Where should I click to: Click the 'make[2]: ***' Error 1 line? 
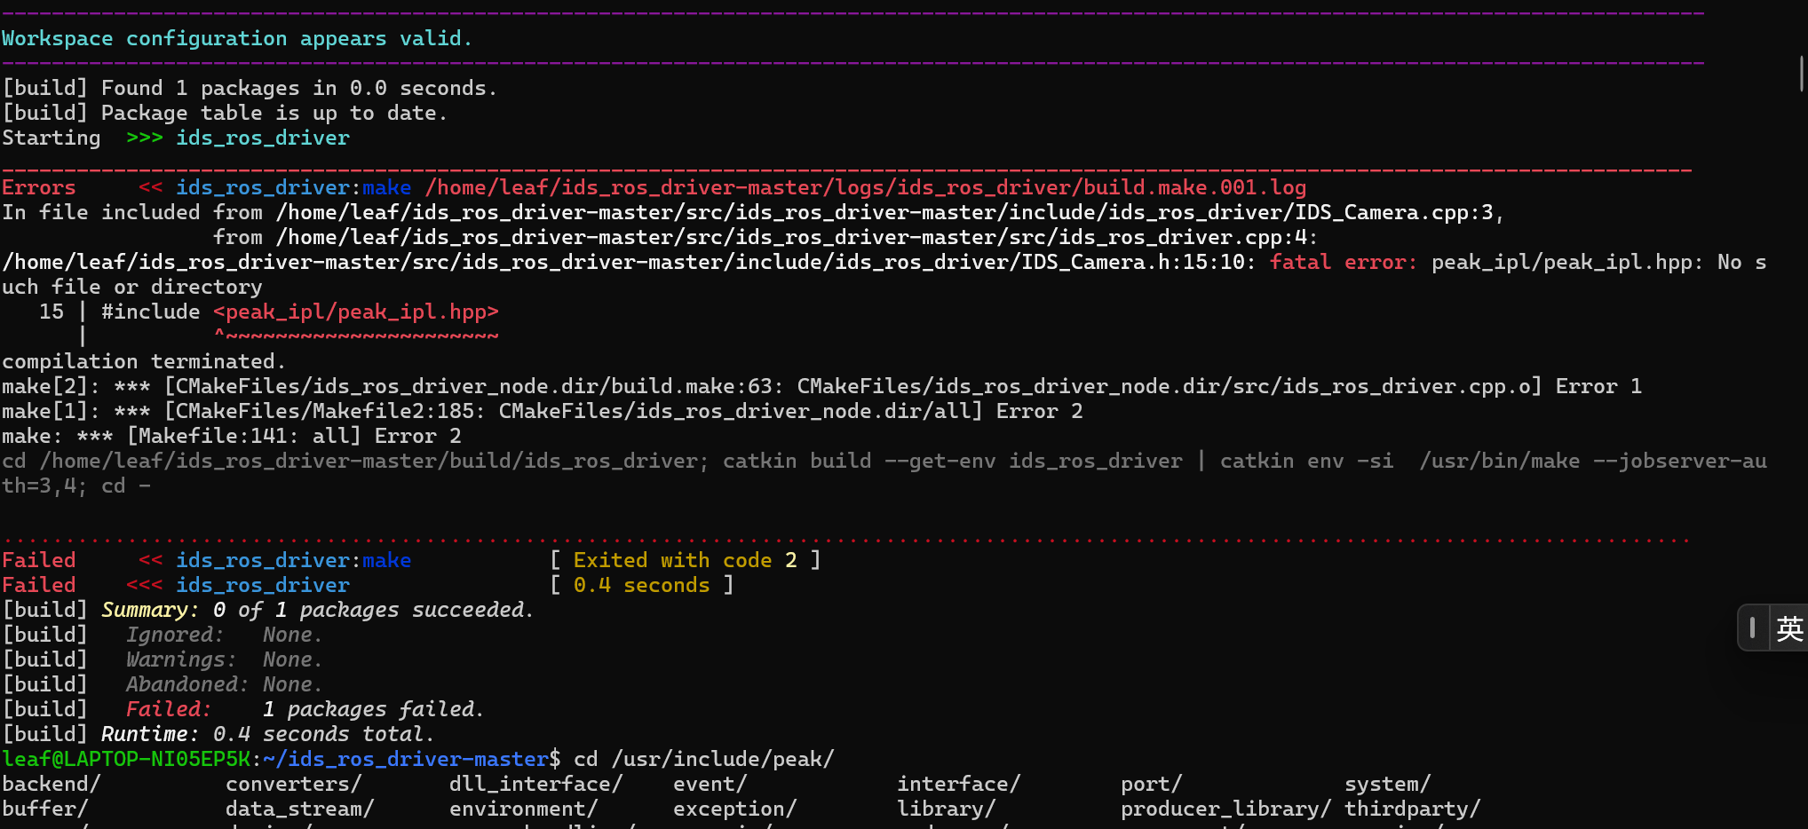(821, 387)
